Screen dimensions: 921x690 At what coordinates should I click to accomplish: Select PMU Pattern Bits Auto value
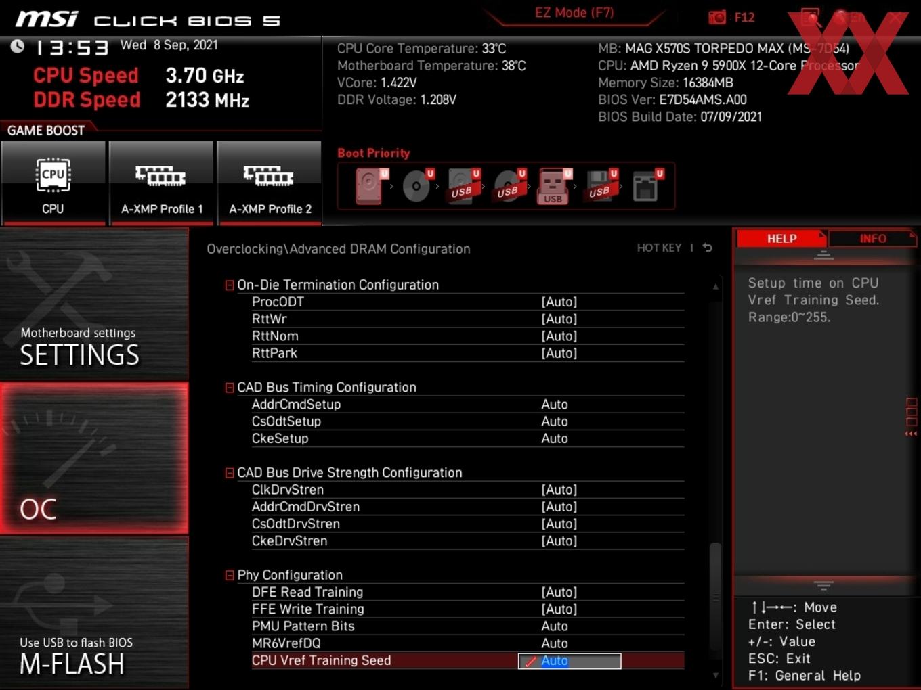coord(555,626)
